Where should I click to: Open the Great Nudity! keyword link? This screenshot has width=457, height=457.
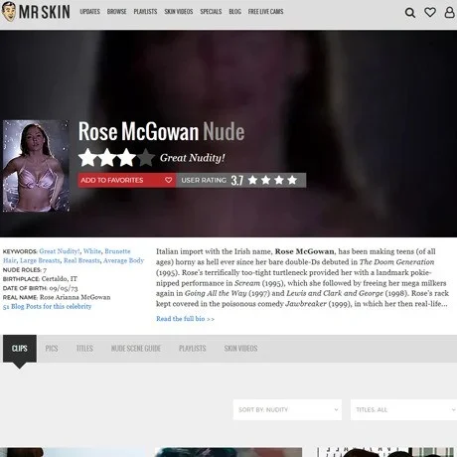coord(60,251)
